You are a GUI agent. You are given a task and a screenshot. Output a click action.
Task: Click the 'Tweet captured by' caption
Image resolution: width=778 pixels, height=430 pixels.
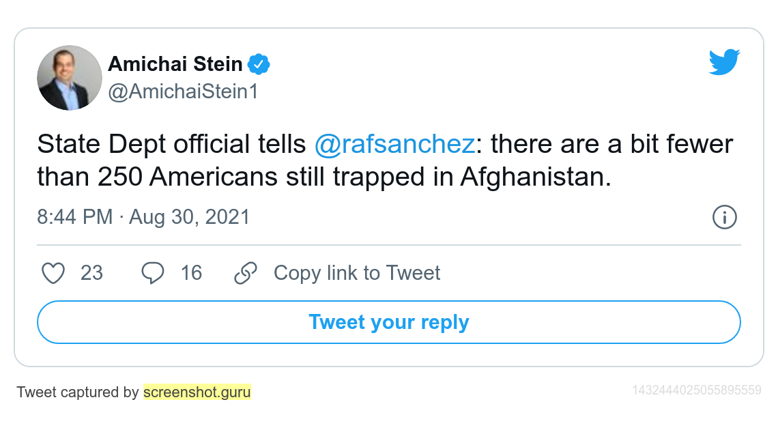click(x=78, y=392)
